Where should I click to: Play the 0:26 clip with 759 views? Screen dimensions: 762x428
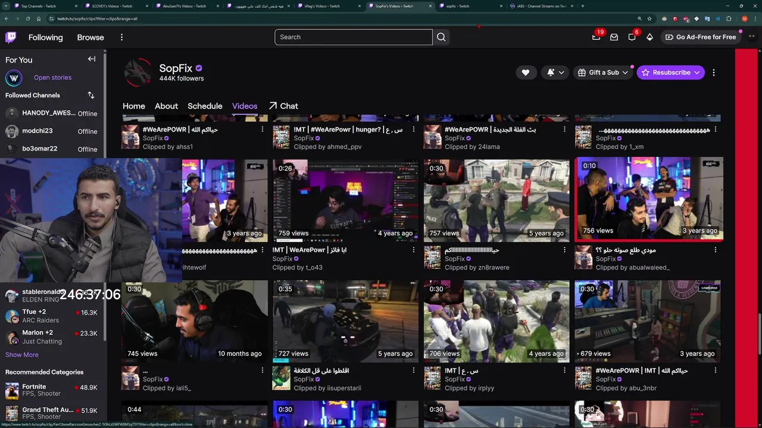tap(345, 200)
